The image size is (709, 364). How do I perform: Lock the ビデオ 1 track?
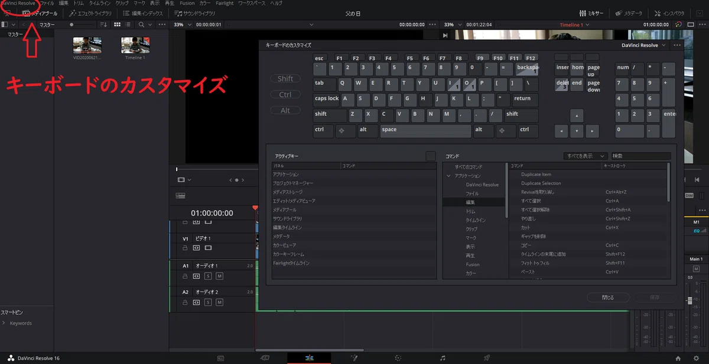point(185,248)
